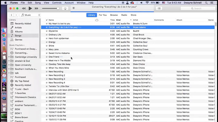Viewport: 218px width, 122px height.
Task: Expand the Southern Institute folder
Action: 9,69
